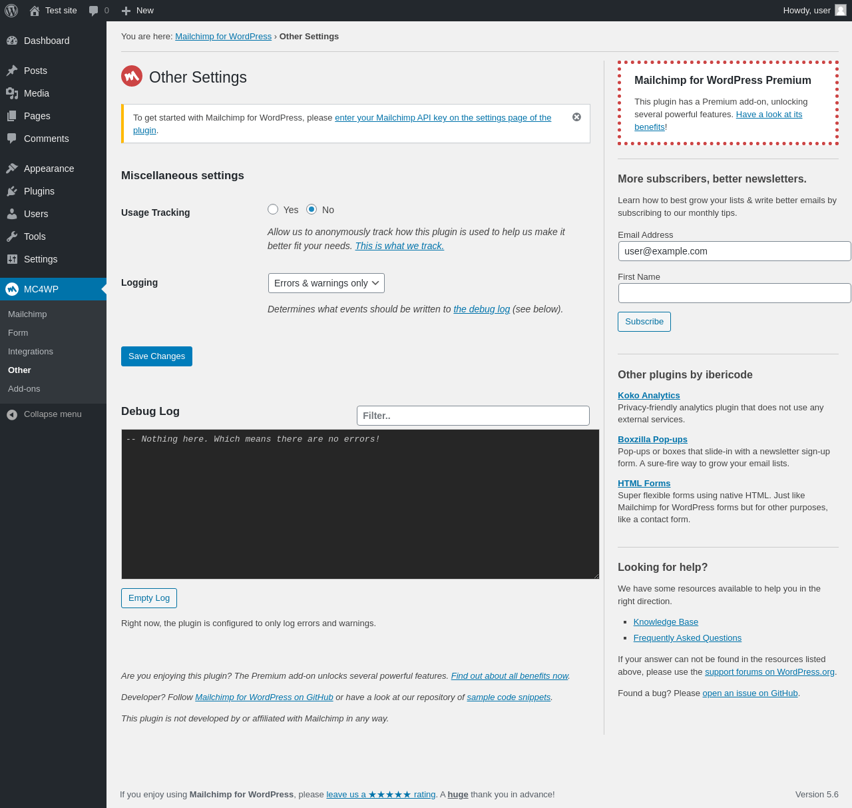Click the comments bubble icon in admin bar
Image resolution: width=852 pixels, height=808 pixels.
94,11
